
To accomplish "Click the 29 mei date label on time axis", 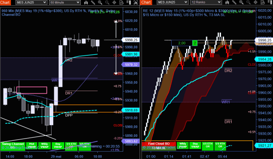I will 56,156.
